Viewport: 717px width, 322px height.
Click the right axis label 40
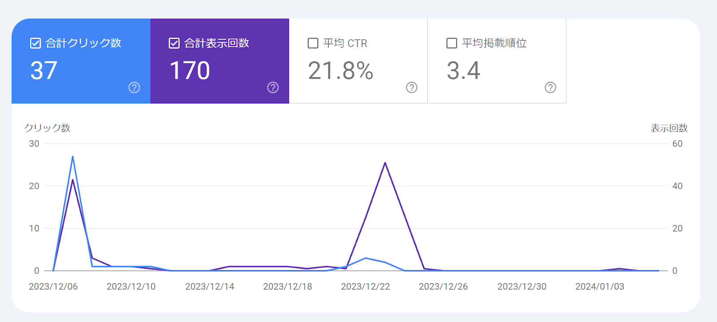pyautogui.click(x=677, y=186)
